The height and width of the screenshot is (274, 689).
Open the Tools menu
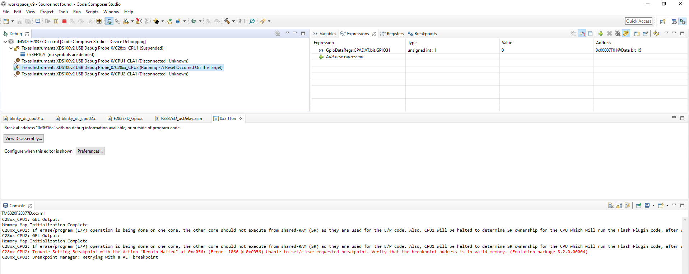click(x=63, y=12)
